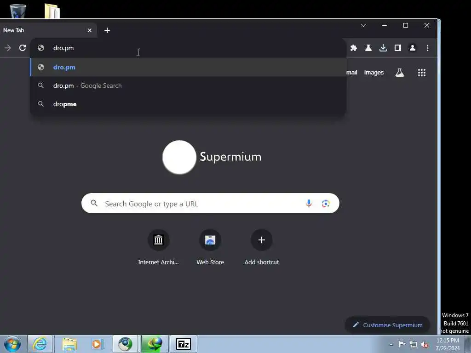Open the Google apps grid
The width and height of the screenshot is (471, 353).
[x=422, y=73]
